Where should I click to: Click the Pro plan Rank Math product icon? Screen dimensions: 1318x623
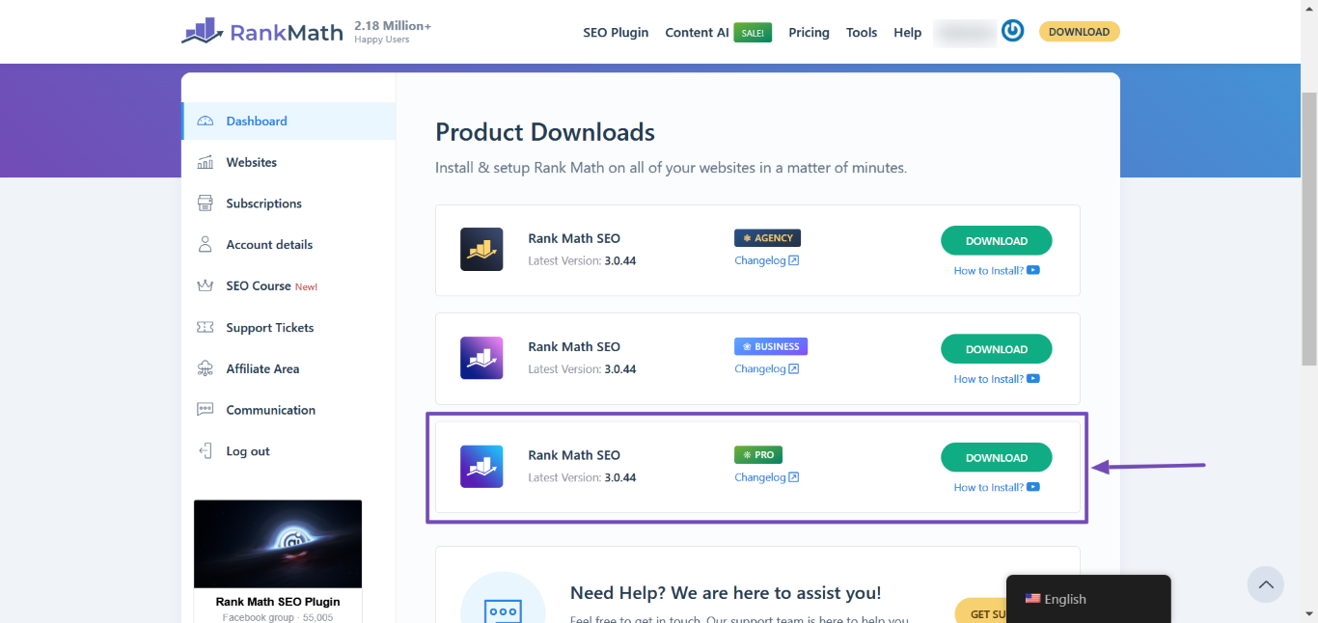coord(481,467)
